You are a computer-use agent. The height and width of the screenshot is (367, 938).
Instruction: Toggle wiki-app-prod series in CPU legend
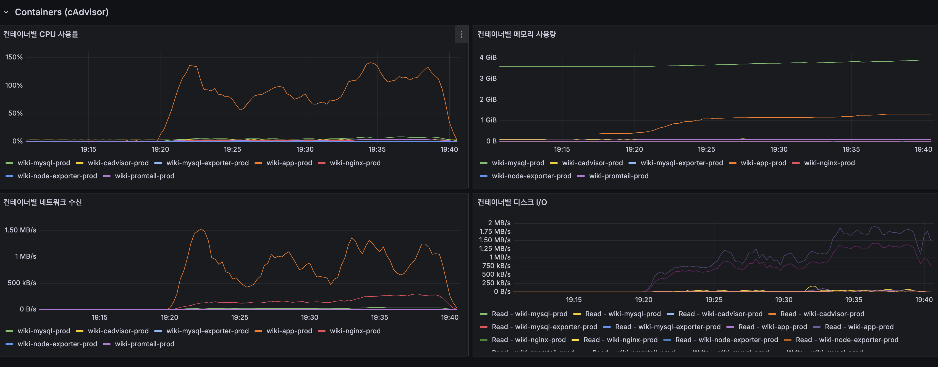click(x=289, y=163)
